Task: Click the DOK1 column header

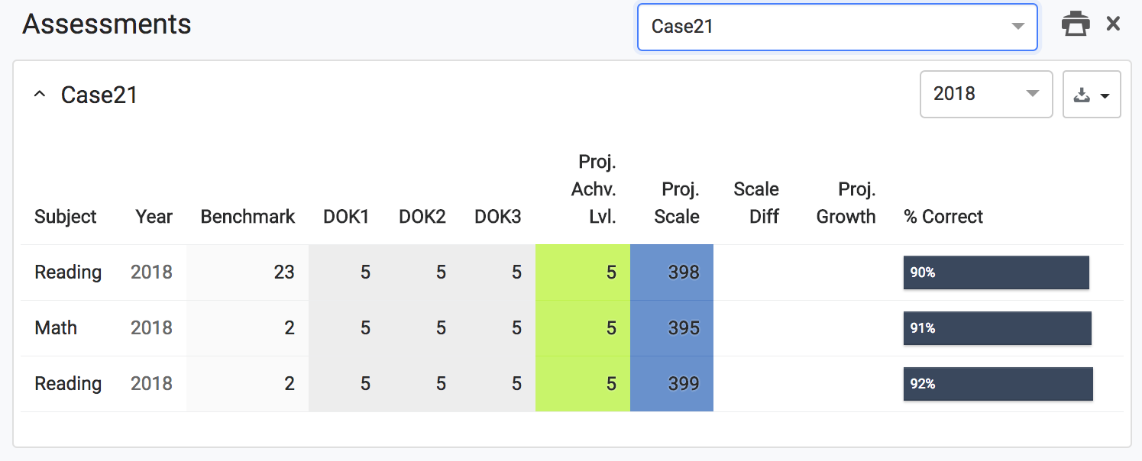Action: (x=346, y=217)
